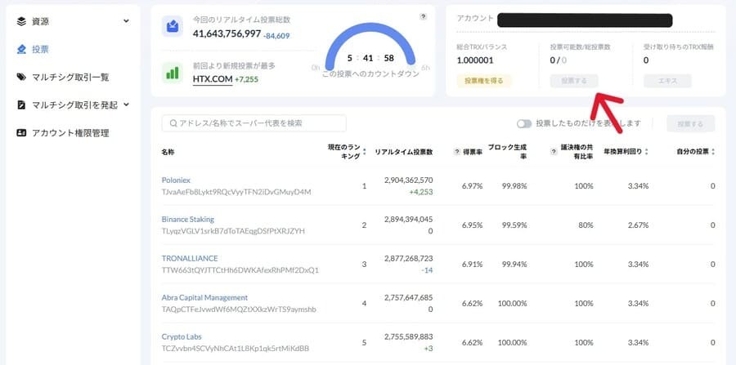Click 投票する button in account panel
Viewport: 736px width, 365px height.
click(574, 81)
